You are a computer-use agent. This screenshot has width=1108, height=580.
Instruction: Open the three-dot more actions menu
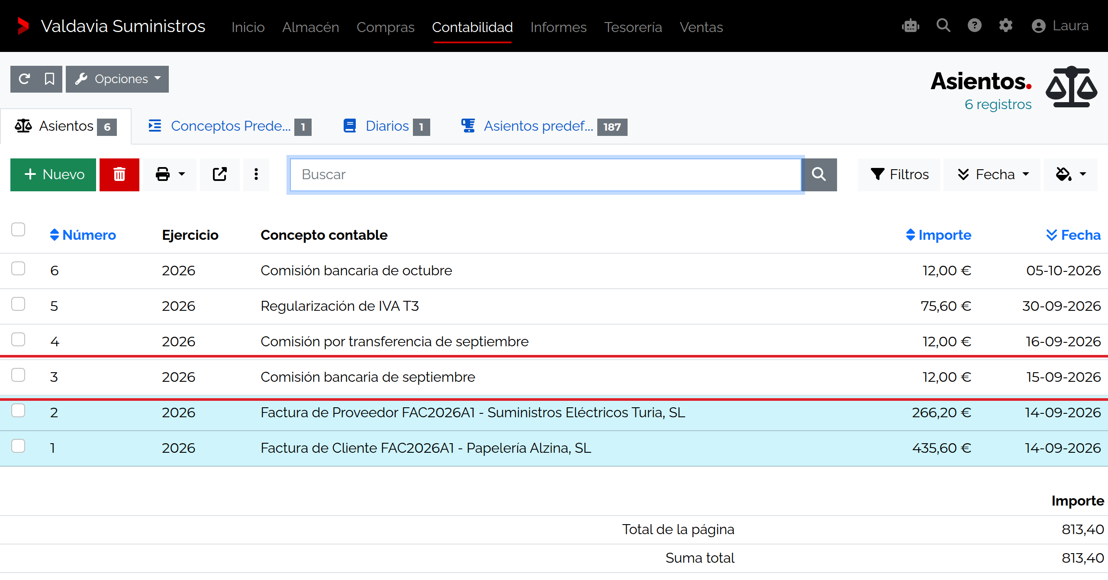(x=256, y=174)
